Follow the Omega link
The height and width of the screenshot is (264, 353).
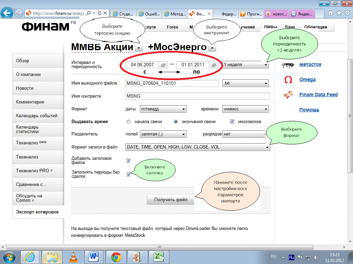(307, 79)
